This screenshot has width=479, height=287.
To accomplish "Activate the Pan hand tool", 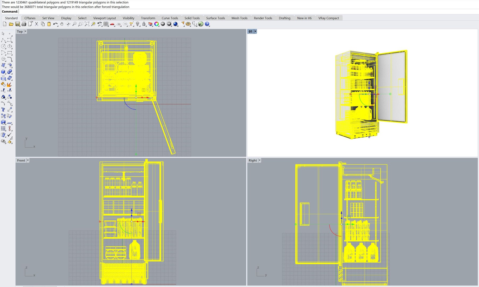I will [x=62, y=24].
